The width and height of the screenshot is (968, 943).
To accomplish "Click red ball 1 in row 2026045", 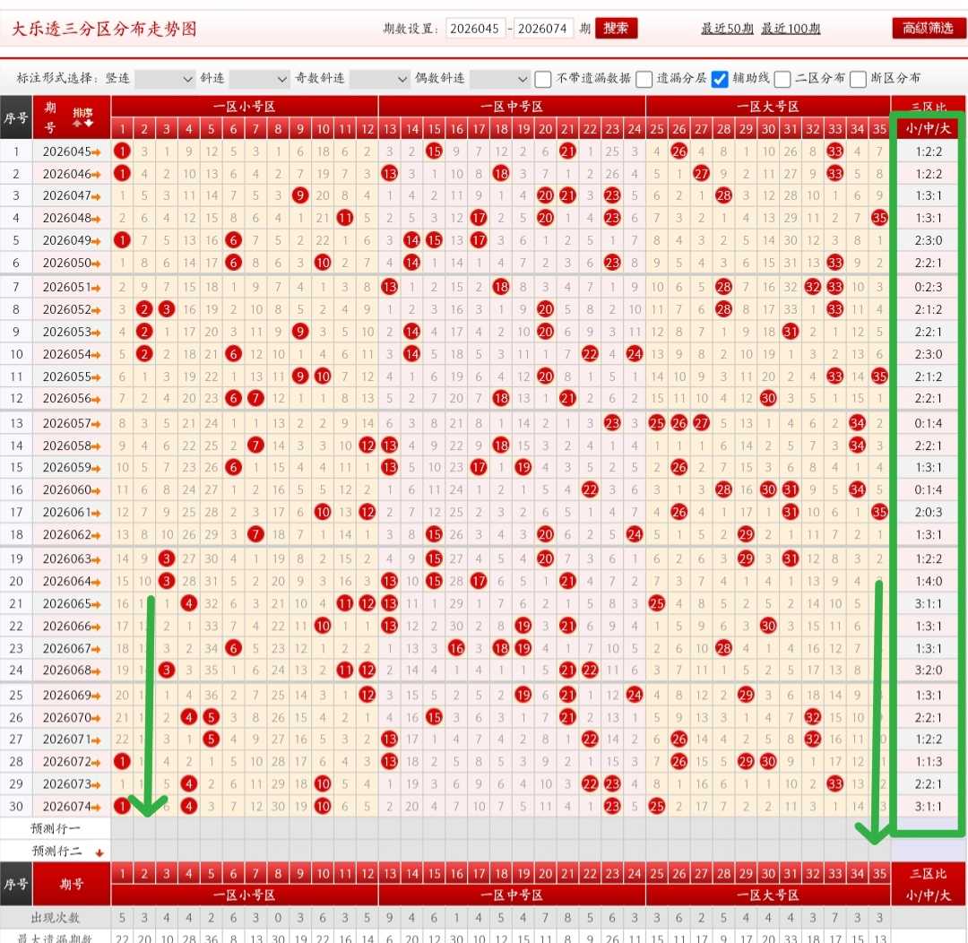I will click(122, 151).
